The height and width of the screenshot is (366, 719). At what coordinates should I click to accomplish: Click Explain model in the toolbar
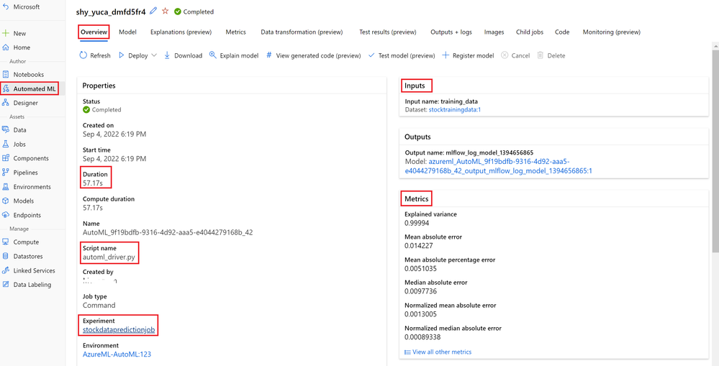click(x=234, y=55)
